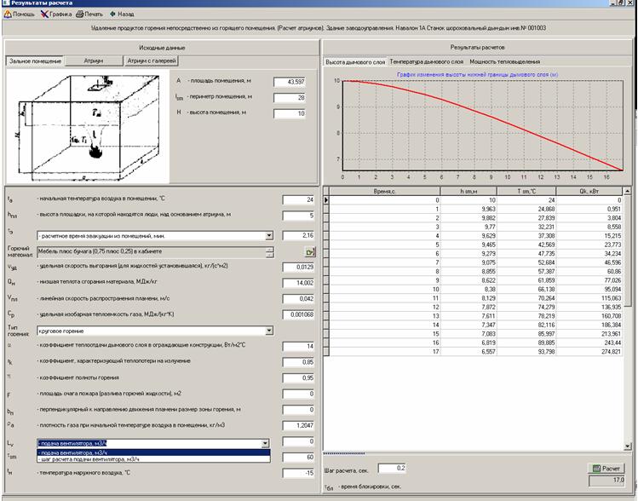The height and width of the screenshot is (501, 638).
Task: Click the Шаг расчета step input field
Action: (391, 469)
